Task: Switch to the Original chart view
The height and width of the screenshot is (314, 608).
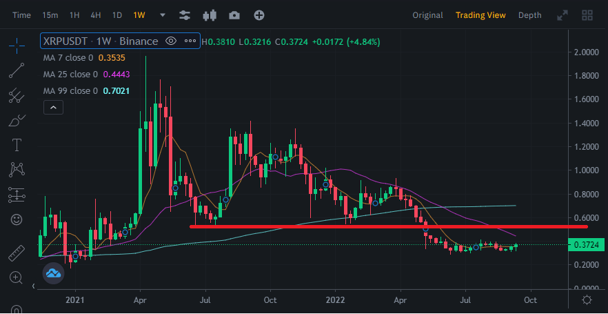Action: pos(427,15)
